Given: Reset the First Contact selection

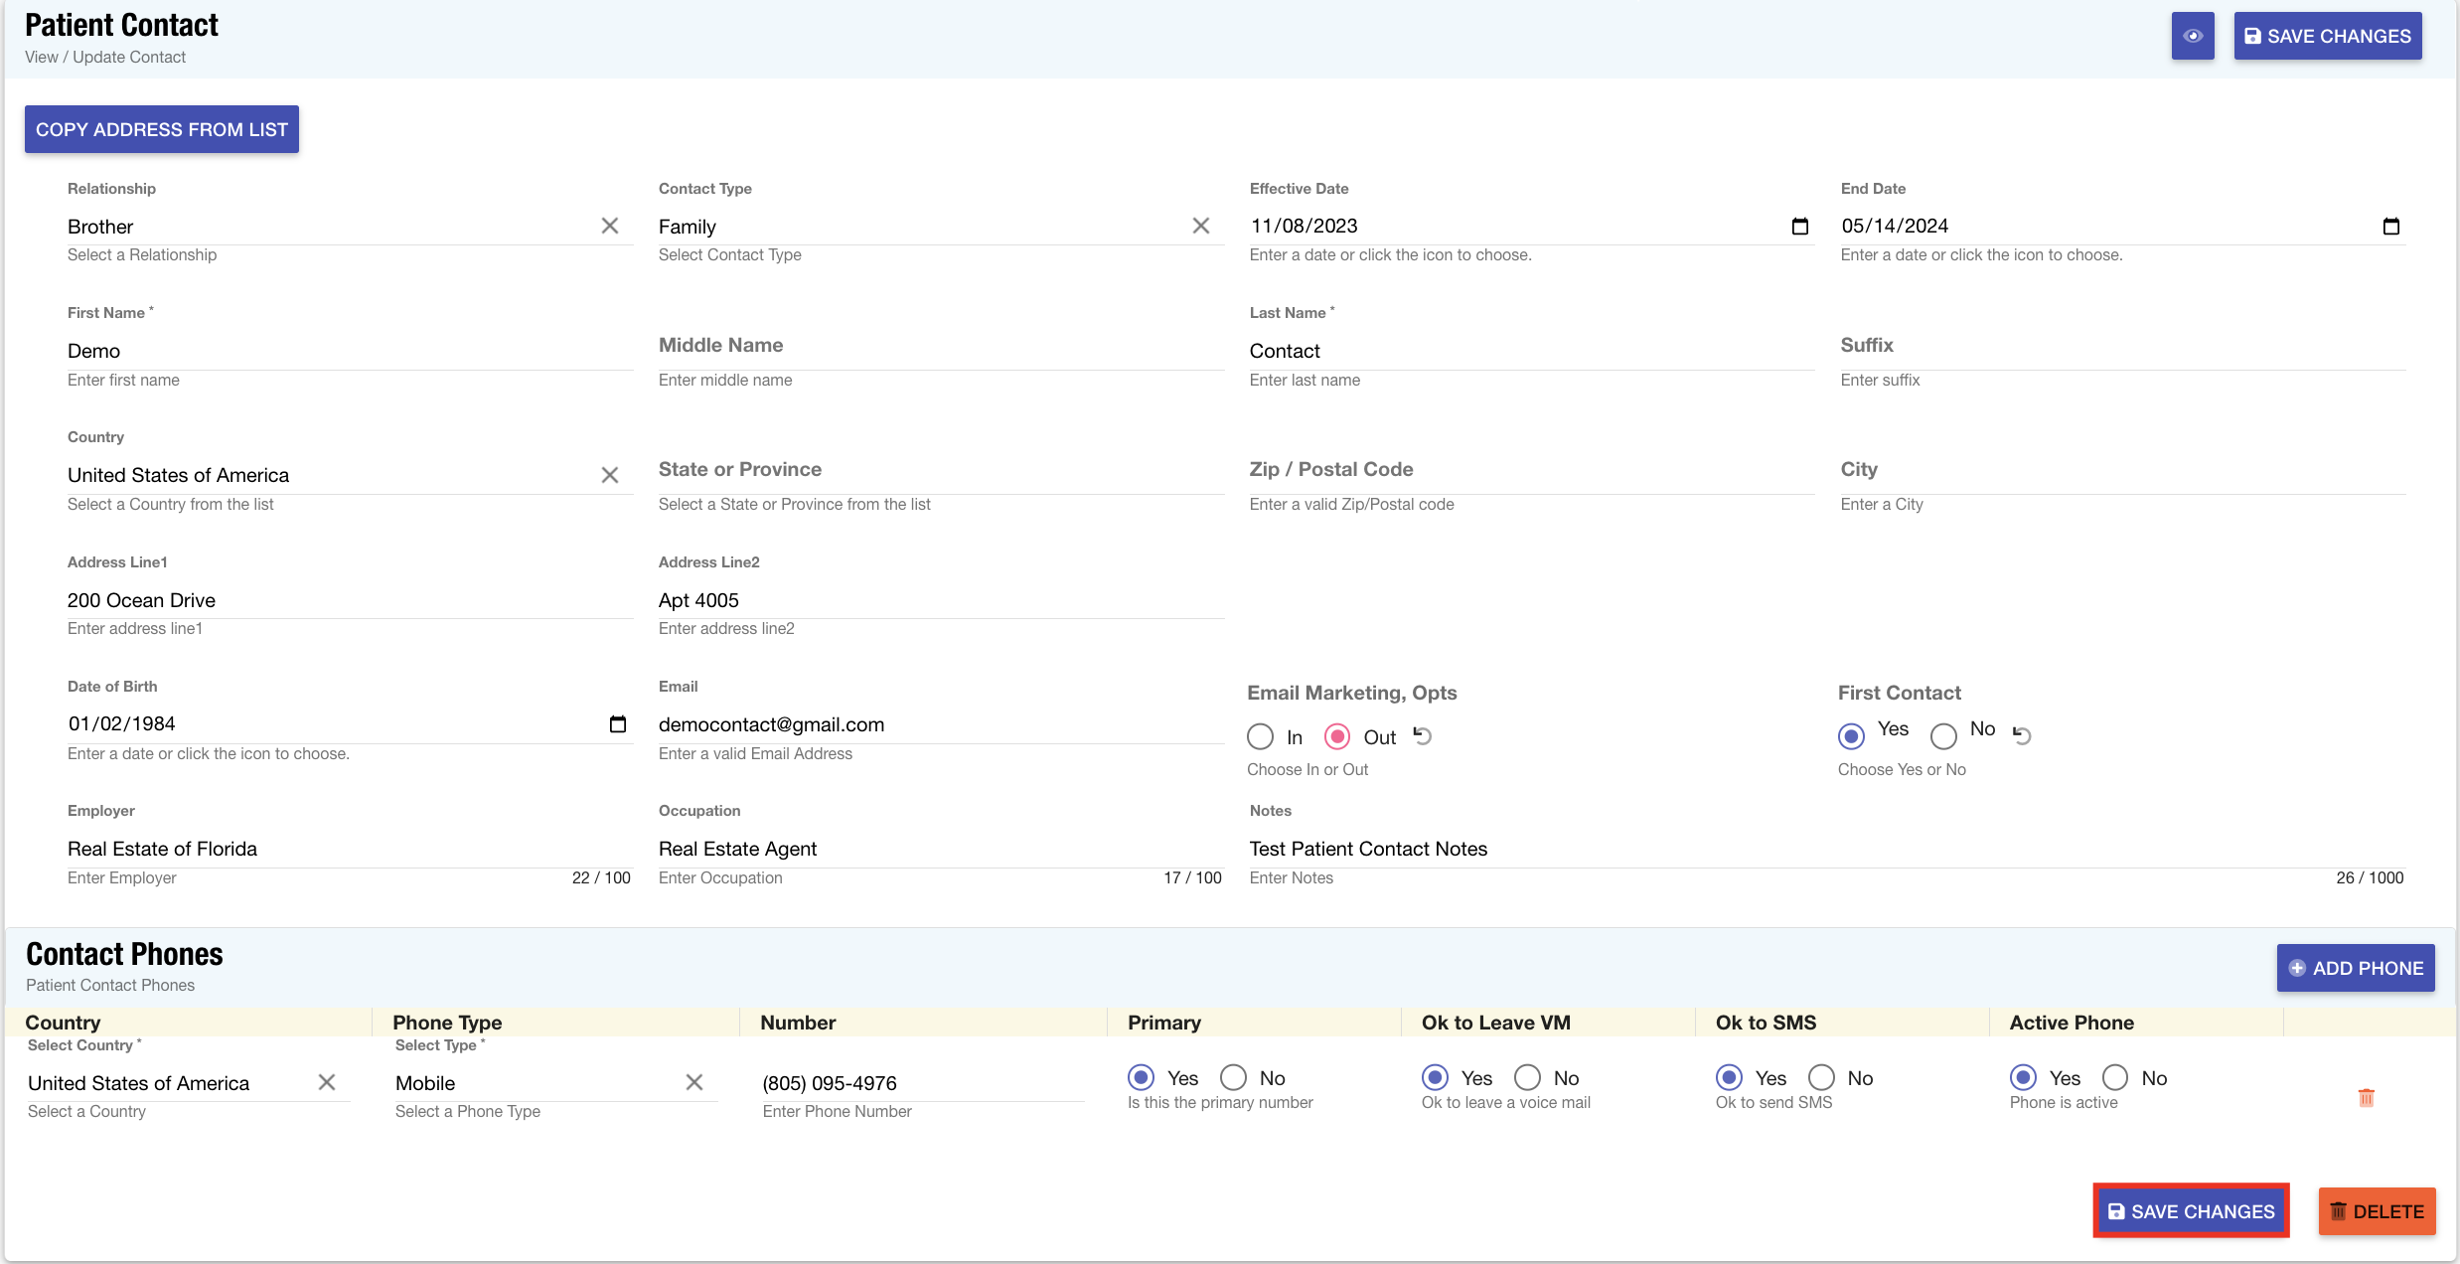Looking at the screenshot, I should click(2022, 735).
